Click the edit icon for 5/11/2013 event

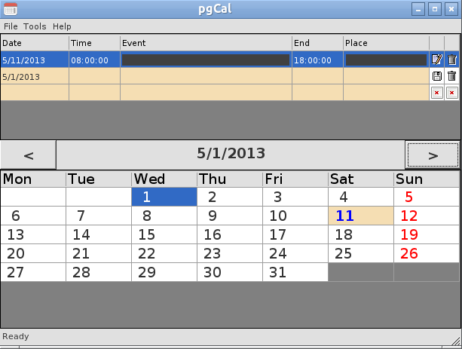(x=436, y=60)
